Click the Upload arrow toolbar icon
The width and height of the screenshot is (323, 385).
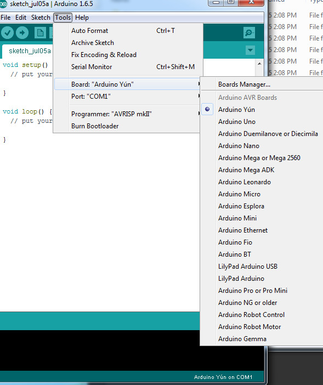pyautogui.click(x=22, y=33)
